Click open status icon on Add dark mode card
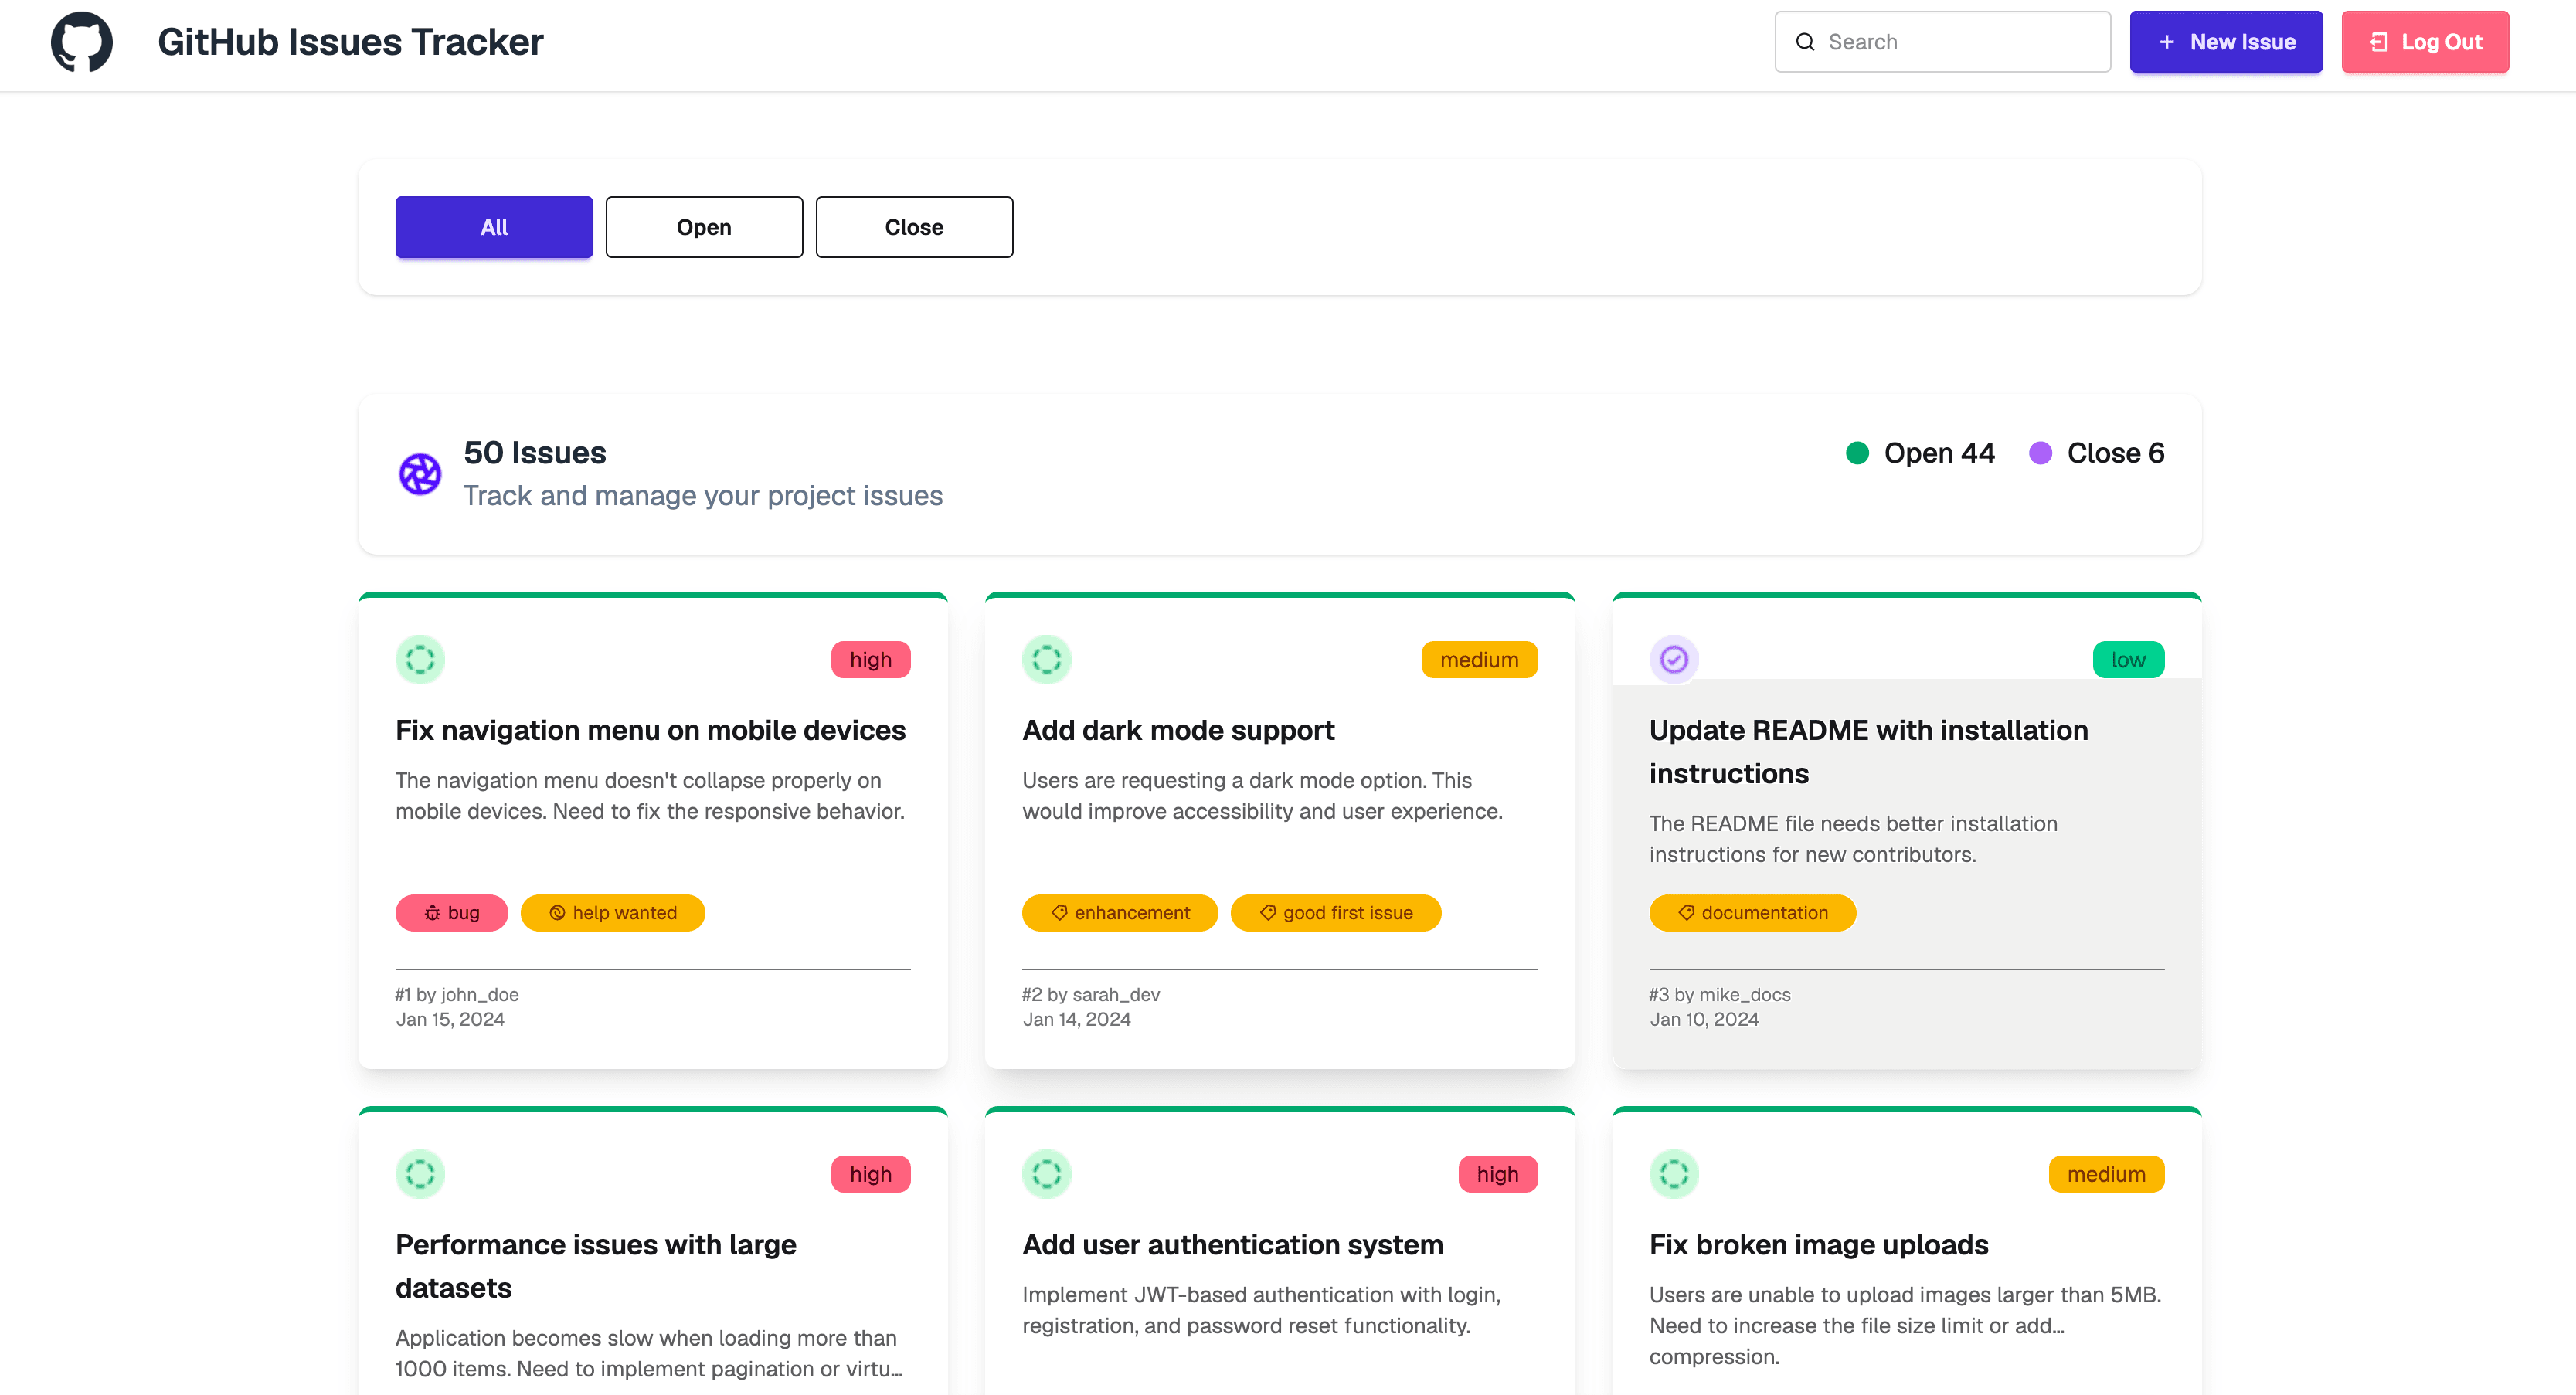Screen dimensions: 2576x1395 coord(1046,660)
